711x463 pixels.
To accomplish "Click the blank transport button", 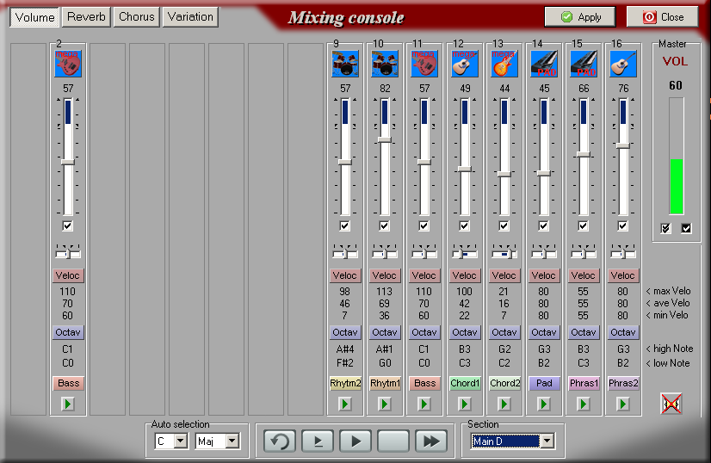I will click(x=393, y=441).
